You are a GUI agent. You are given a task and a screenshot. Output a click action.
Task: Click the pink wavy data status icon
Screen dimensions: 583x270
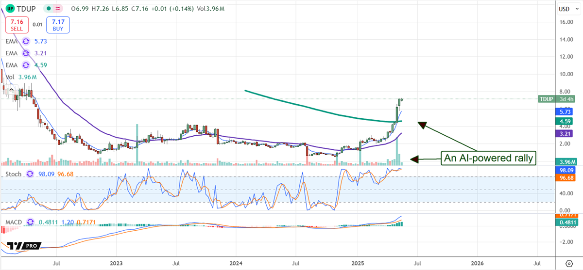pyautogui.click(x=57, y=9)
